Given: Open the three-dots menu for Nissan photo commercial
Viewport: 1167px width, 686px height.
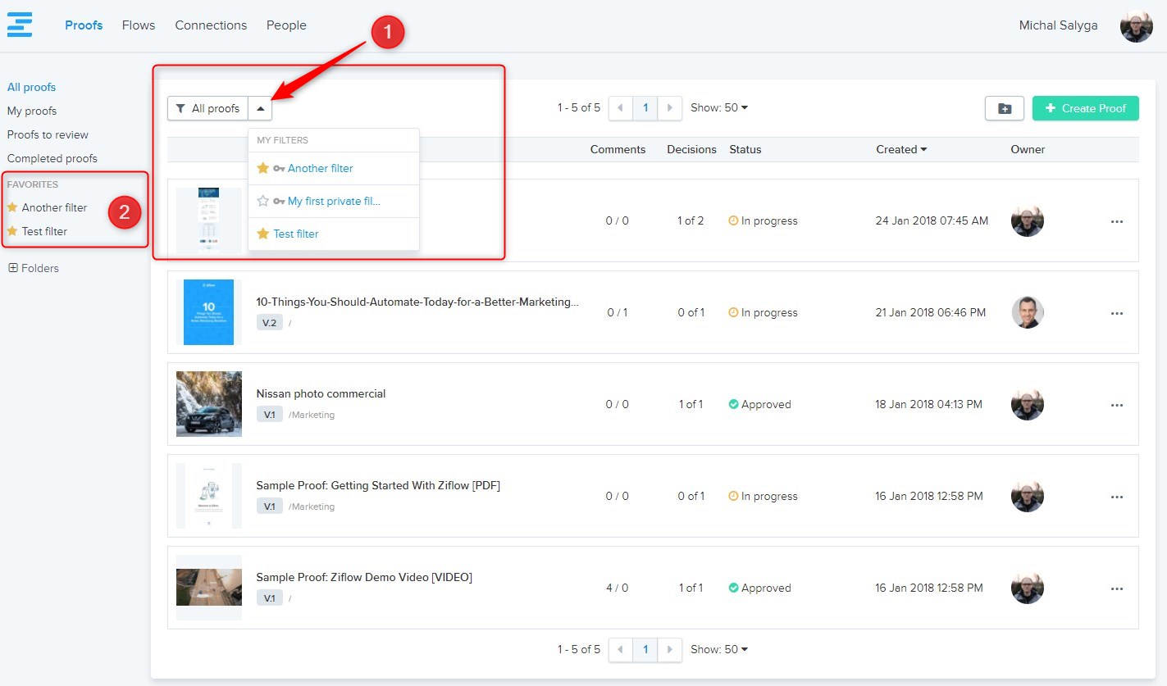Looking at the screenshot, I should (1116, 405).
